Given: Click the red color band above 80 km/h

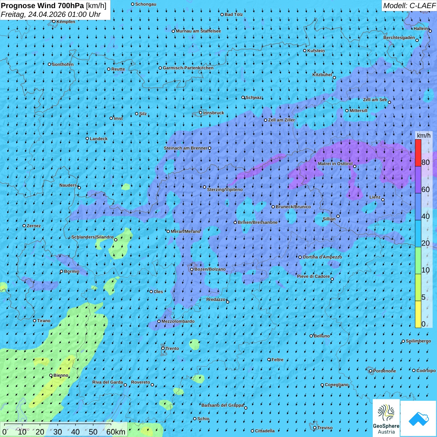Looking at the screenshot, I should pyautogui.click(x=418, y=153).
